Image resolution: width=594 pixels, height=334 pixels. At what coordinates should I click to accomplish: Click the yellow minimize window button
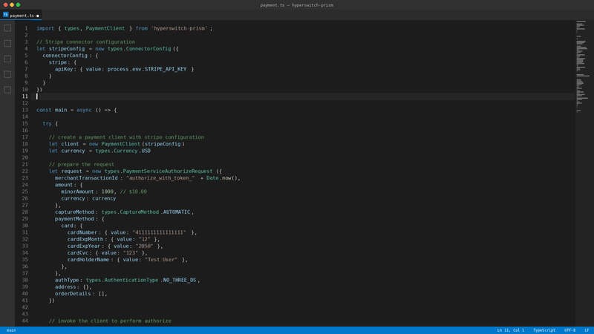click(x=12, y=5)
